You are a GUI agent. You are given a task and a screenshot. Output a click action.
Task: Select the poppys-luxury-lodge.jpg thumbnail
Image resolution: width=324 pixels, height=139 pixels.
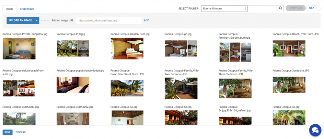coord(73,85)
